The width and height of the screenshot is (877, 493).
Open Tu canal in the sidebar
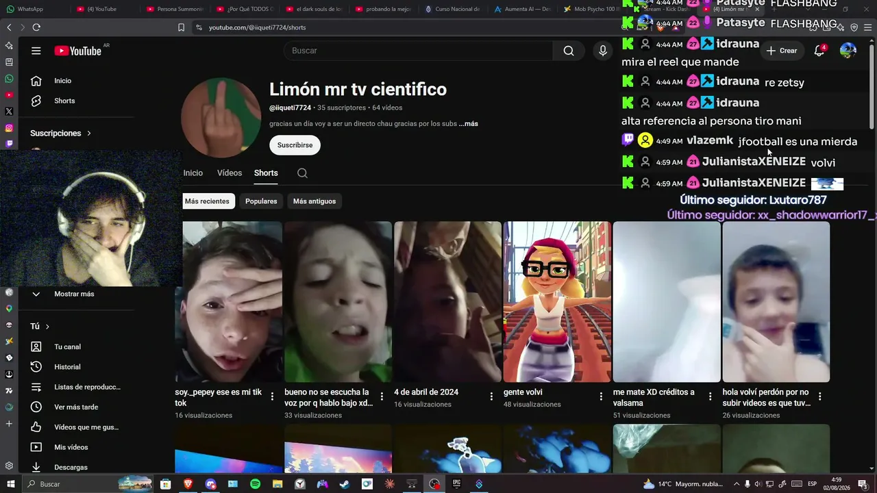(x=67, y=347)
